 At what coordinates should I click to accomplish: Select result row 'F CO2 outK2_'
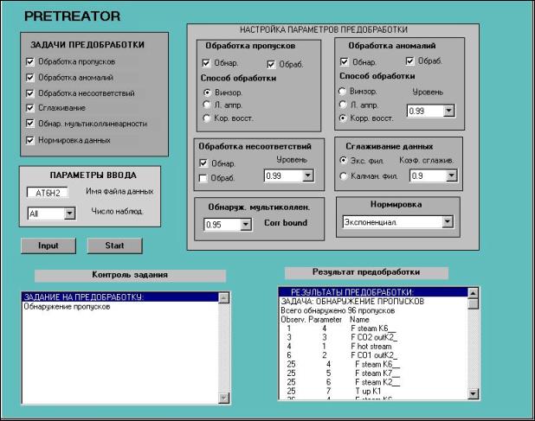[x=373, y=337]
